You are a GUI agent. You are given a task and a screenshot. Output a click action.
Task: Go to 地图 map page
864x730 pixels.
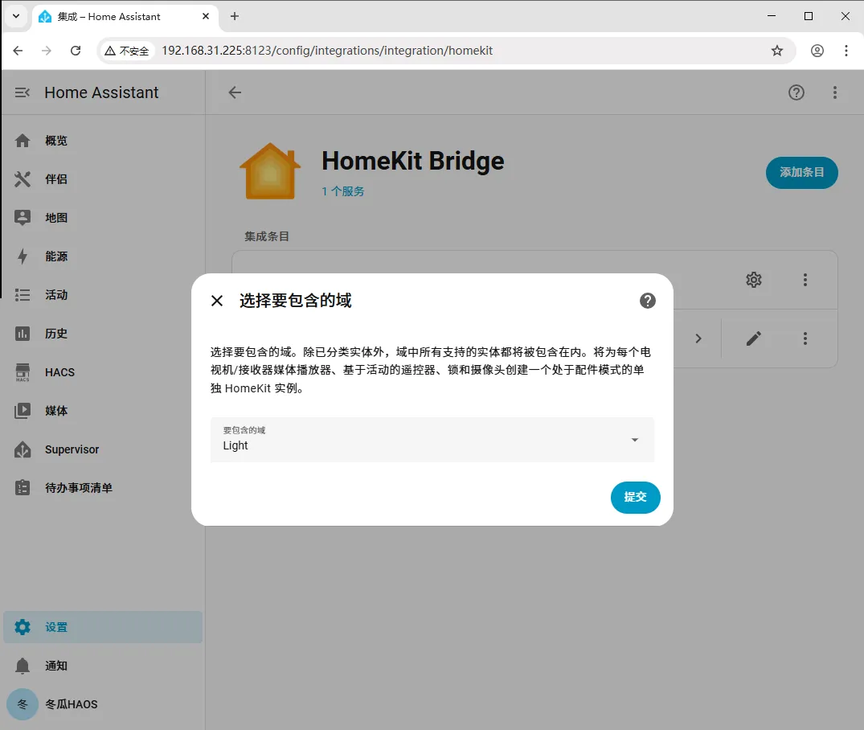[x=103, y=218]
